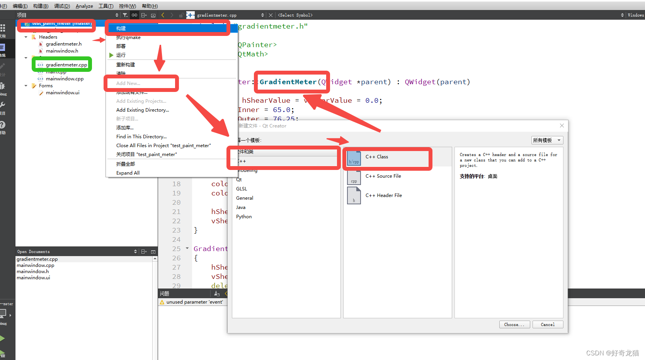Open mainwindow.cpp in project tree
The width and height of the screenshot is (645, 360).
pyautogui.click(x=65, y=79)
